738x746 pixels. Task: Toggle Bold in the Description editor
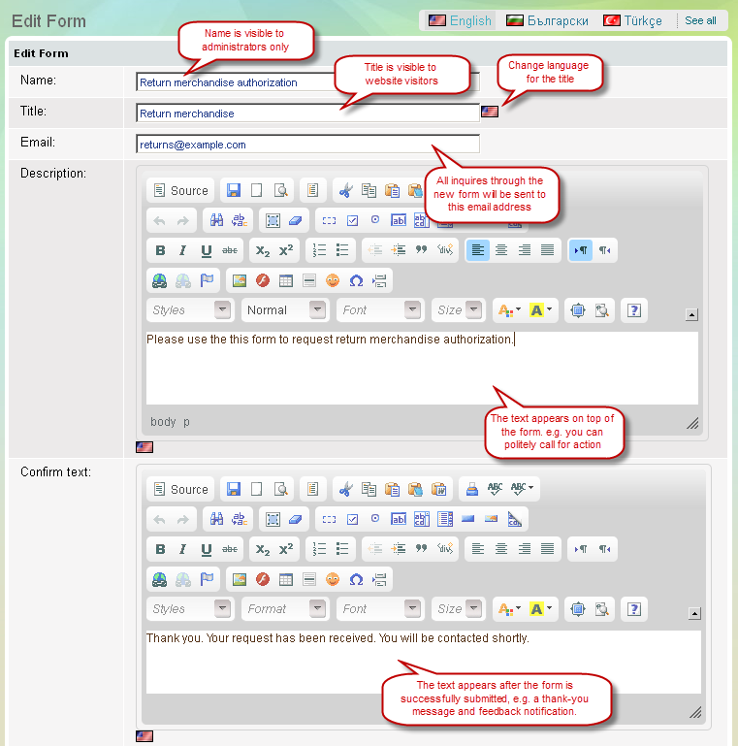point(160,251)
